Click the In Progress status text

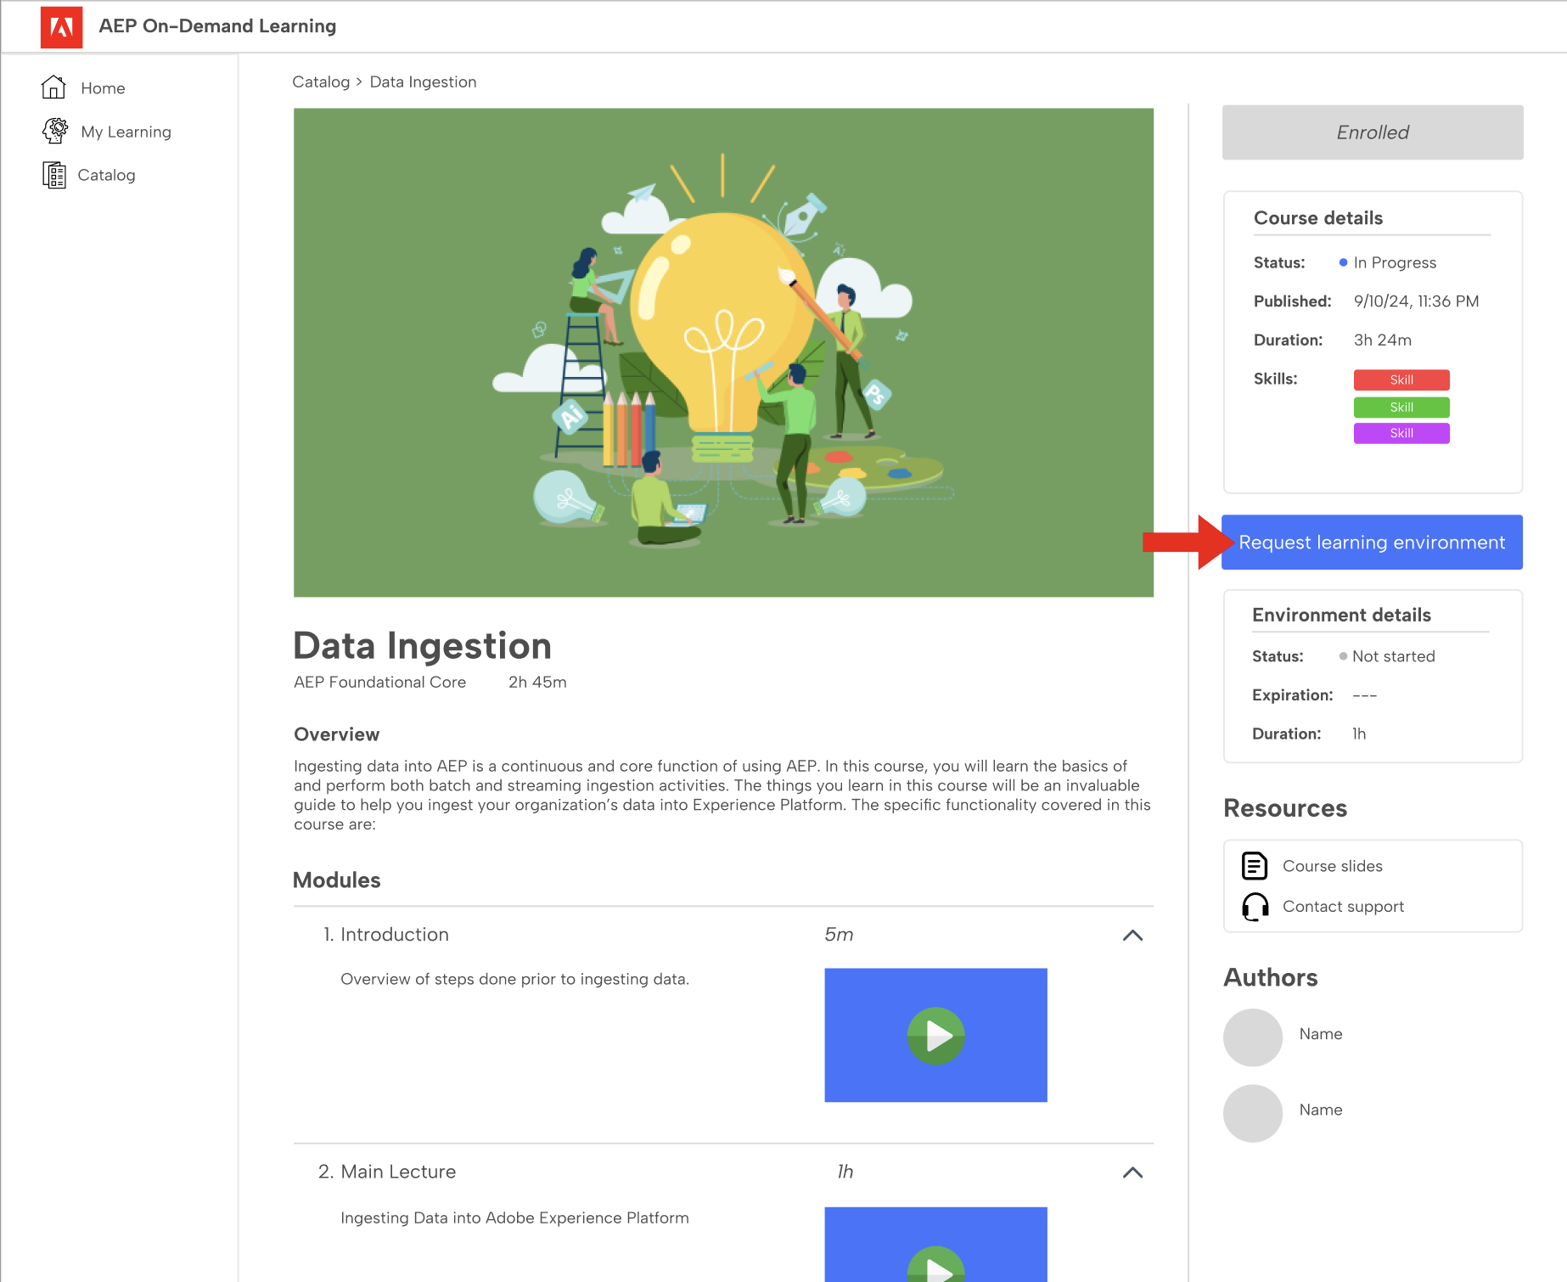1395,262
